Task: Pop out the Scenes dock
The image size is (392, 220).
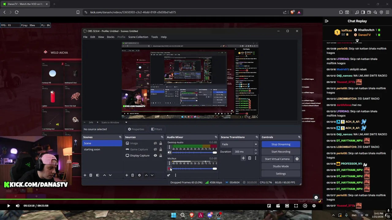Action: click(120, 137)
